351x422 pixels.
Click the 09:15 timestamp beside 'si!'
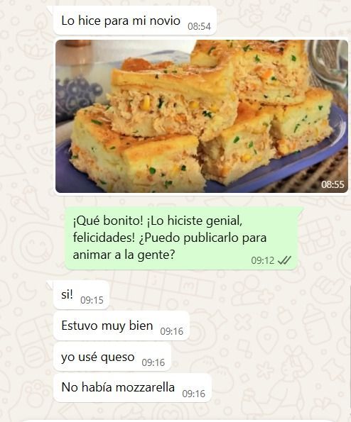pyautogui.click(x=92, y=300)
